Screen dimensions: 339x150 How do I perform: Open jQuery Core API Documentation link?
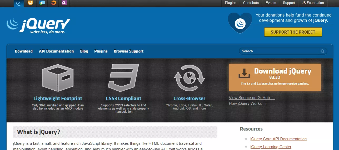click(278, 139)
